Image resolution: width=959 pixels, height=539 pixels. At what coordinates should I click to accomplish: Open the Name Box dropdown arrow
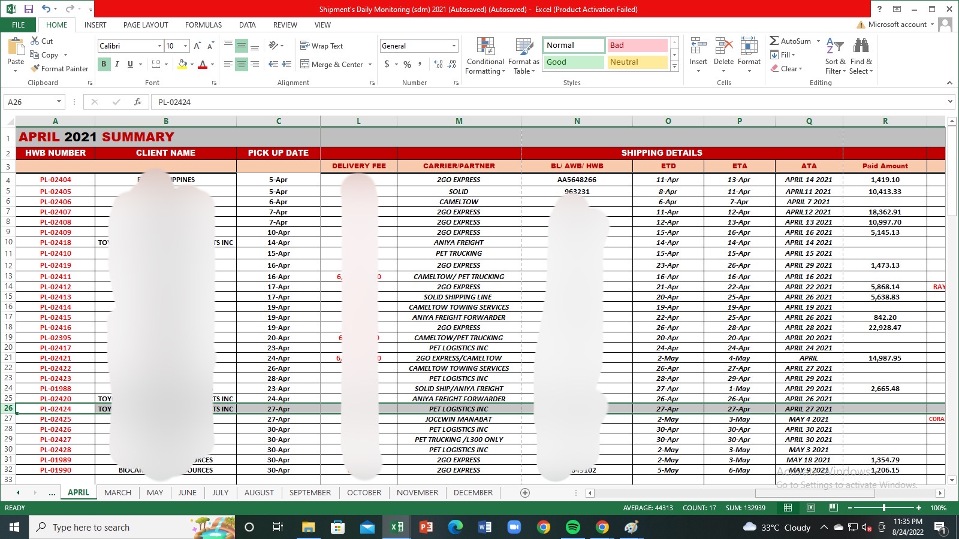[58, 102]
